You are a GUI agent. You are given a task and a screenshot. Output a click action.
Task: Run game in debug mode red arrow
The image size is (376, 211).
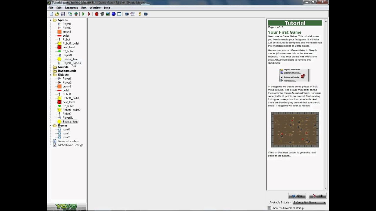(89, 14)
